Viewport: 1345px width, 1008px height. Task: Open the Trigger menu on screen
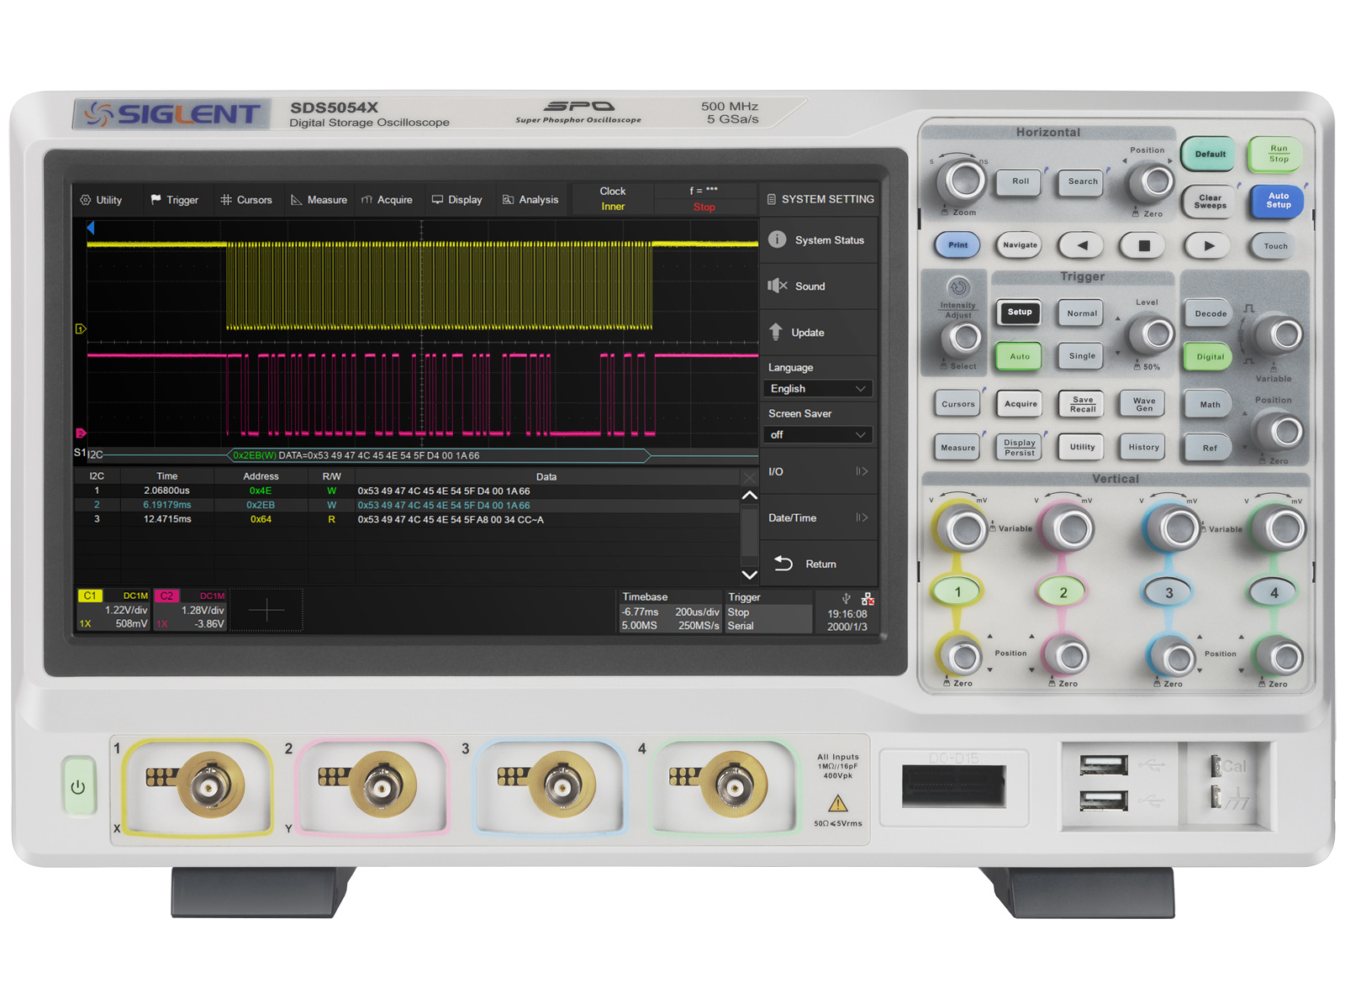point(175,200)
